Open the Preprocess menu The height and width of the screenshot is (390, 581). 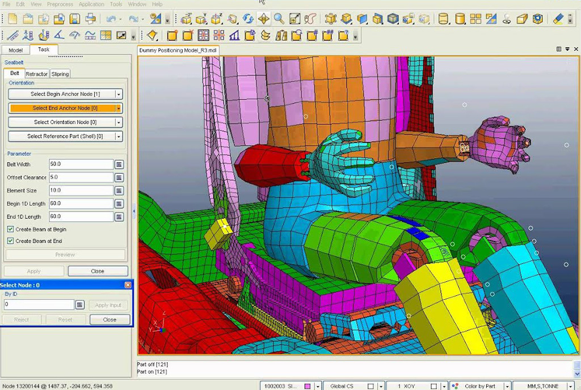coord(60,4)
